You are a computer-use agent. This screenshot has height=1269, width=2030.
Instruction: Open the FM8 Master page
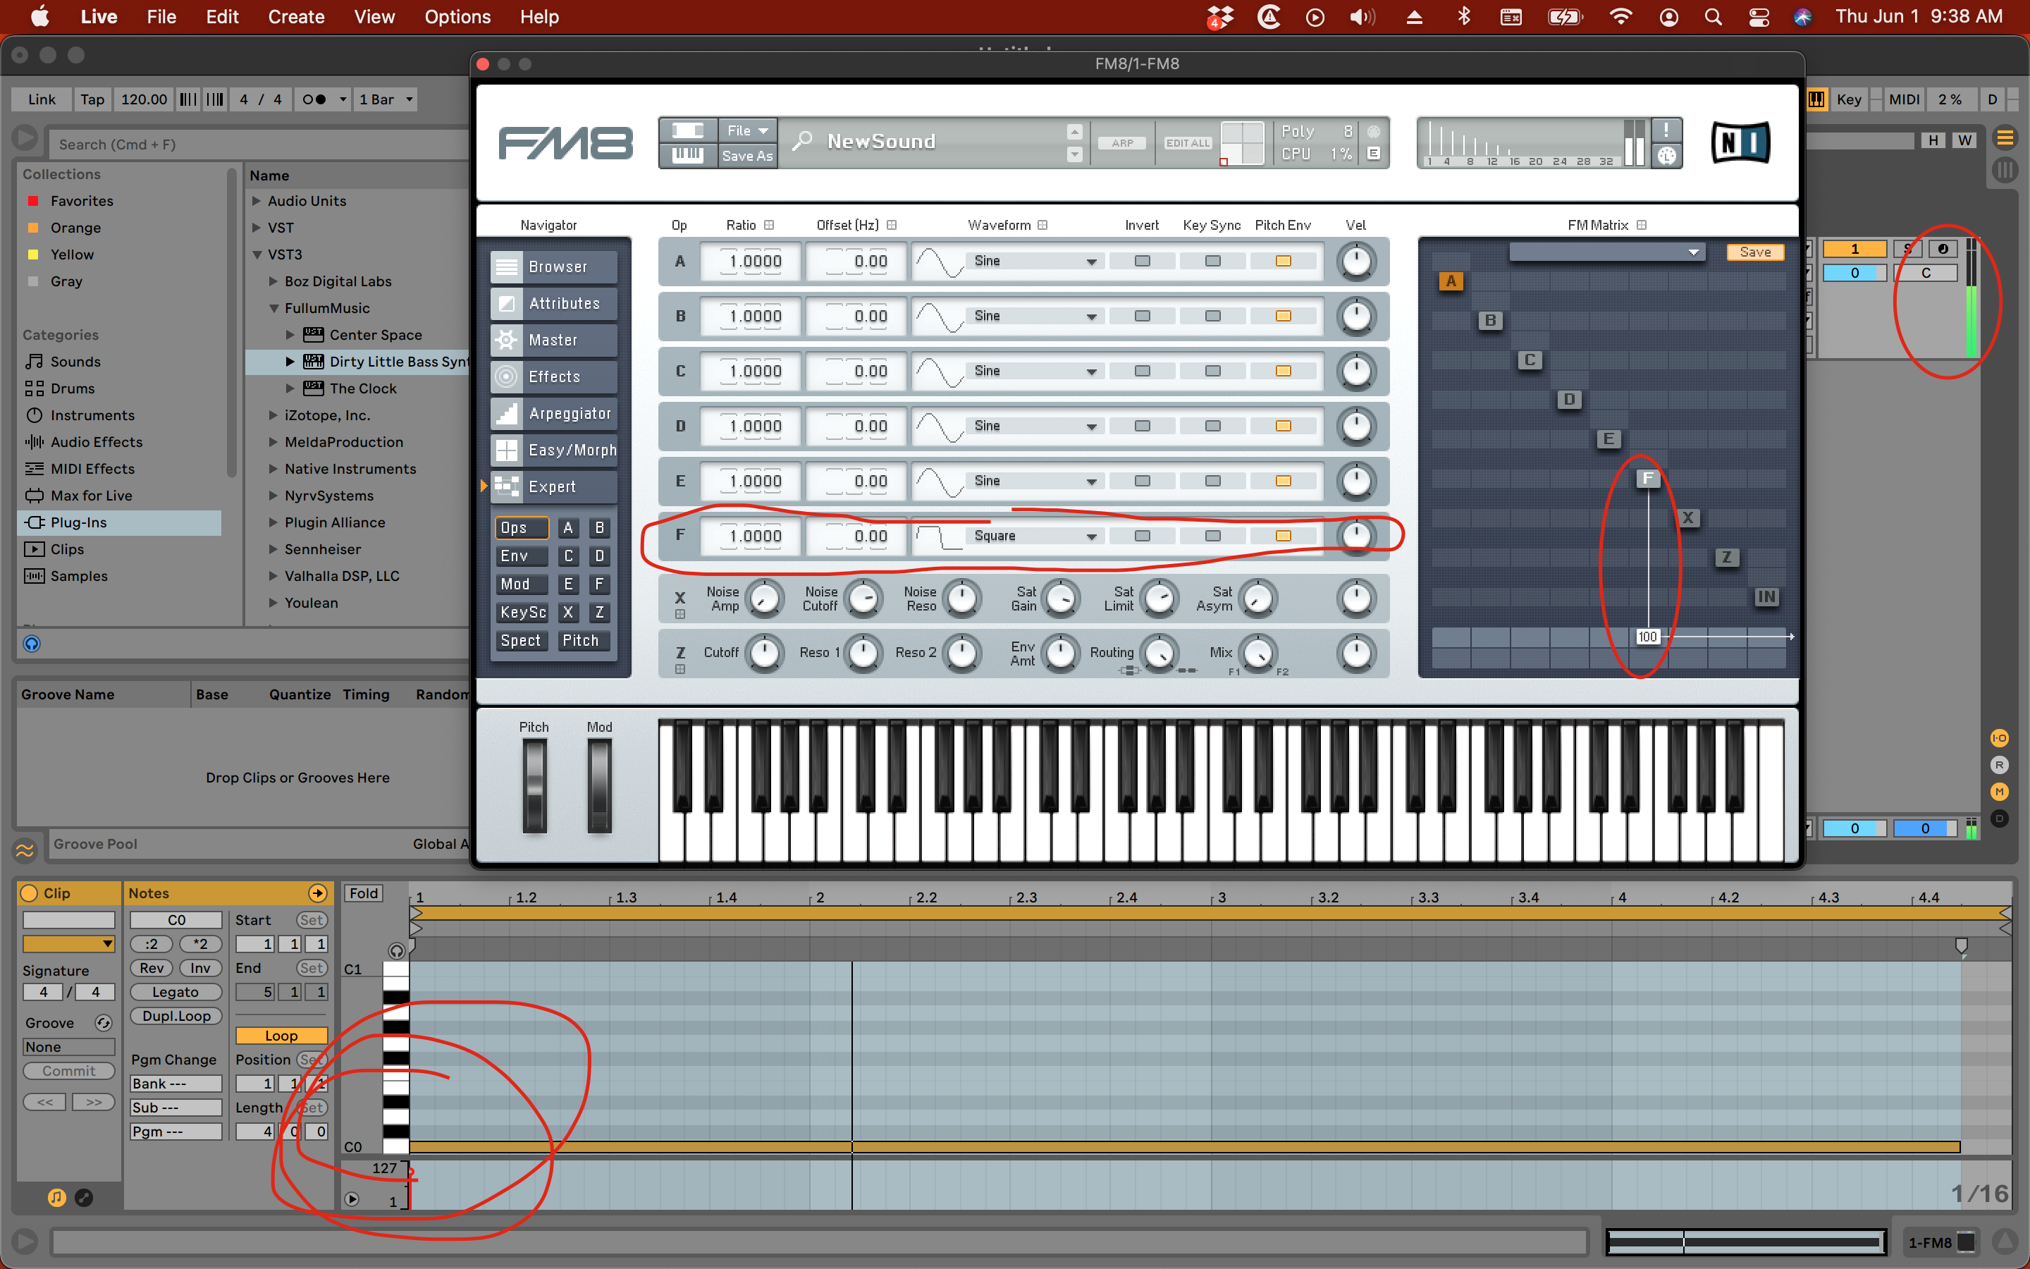[x=553, y=340]
